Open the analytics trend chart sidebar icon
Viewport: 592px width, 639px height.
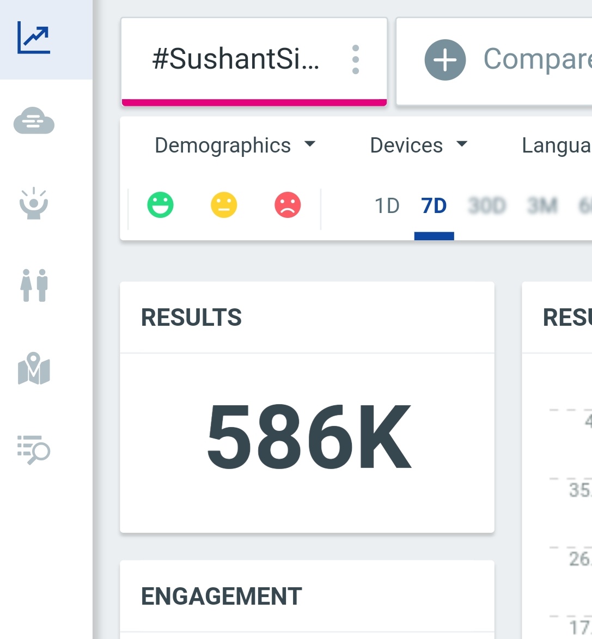(34, 38)
